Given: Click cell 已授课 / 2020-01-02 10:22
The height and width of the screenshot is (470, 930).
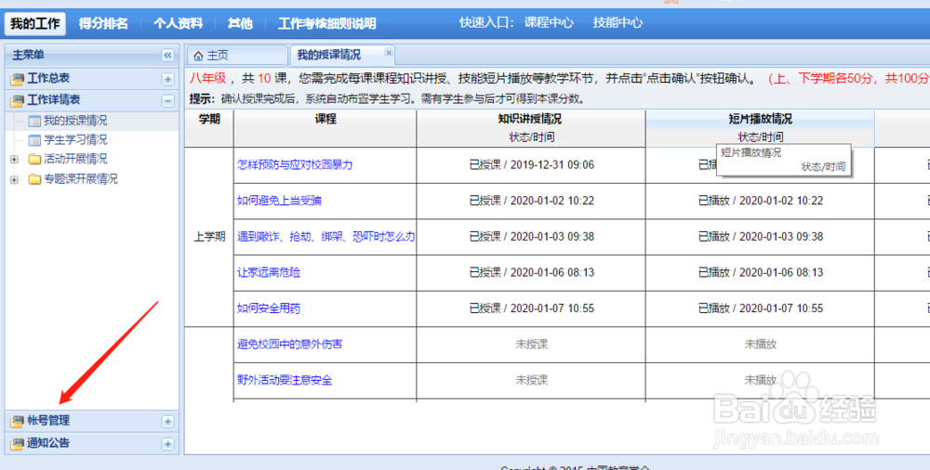Looking at the screenshot, I should click(531, 201).
